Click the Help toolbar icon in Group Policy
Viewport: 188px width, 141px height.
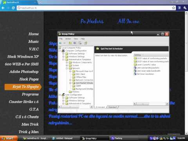(x=86, y=43)
